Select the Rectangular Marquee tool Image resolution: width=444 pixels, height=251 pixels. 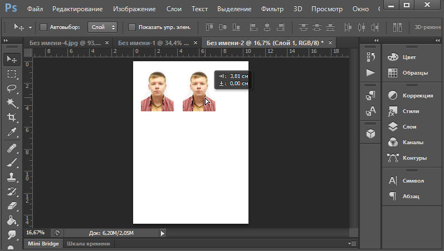click(x=11, y=73)
